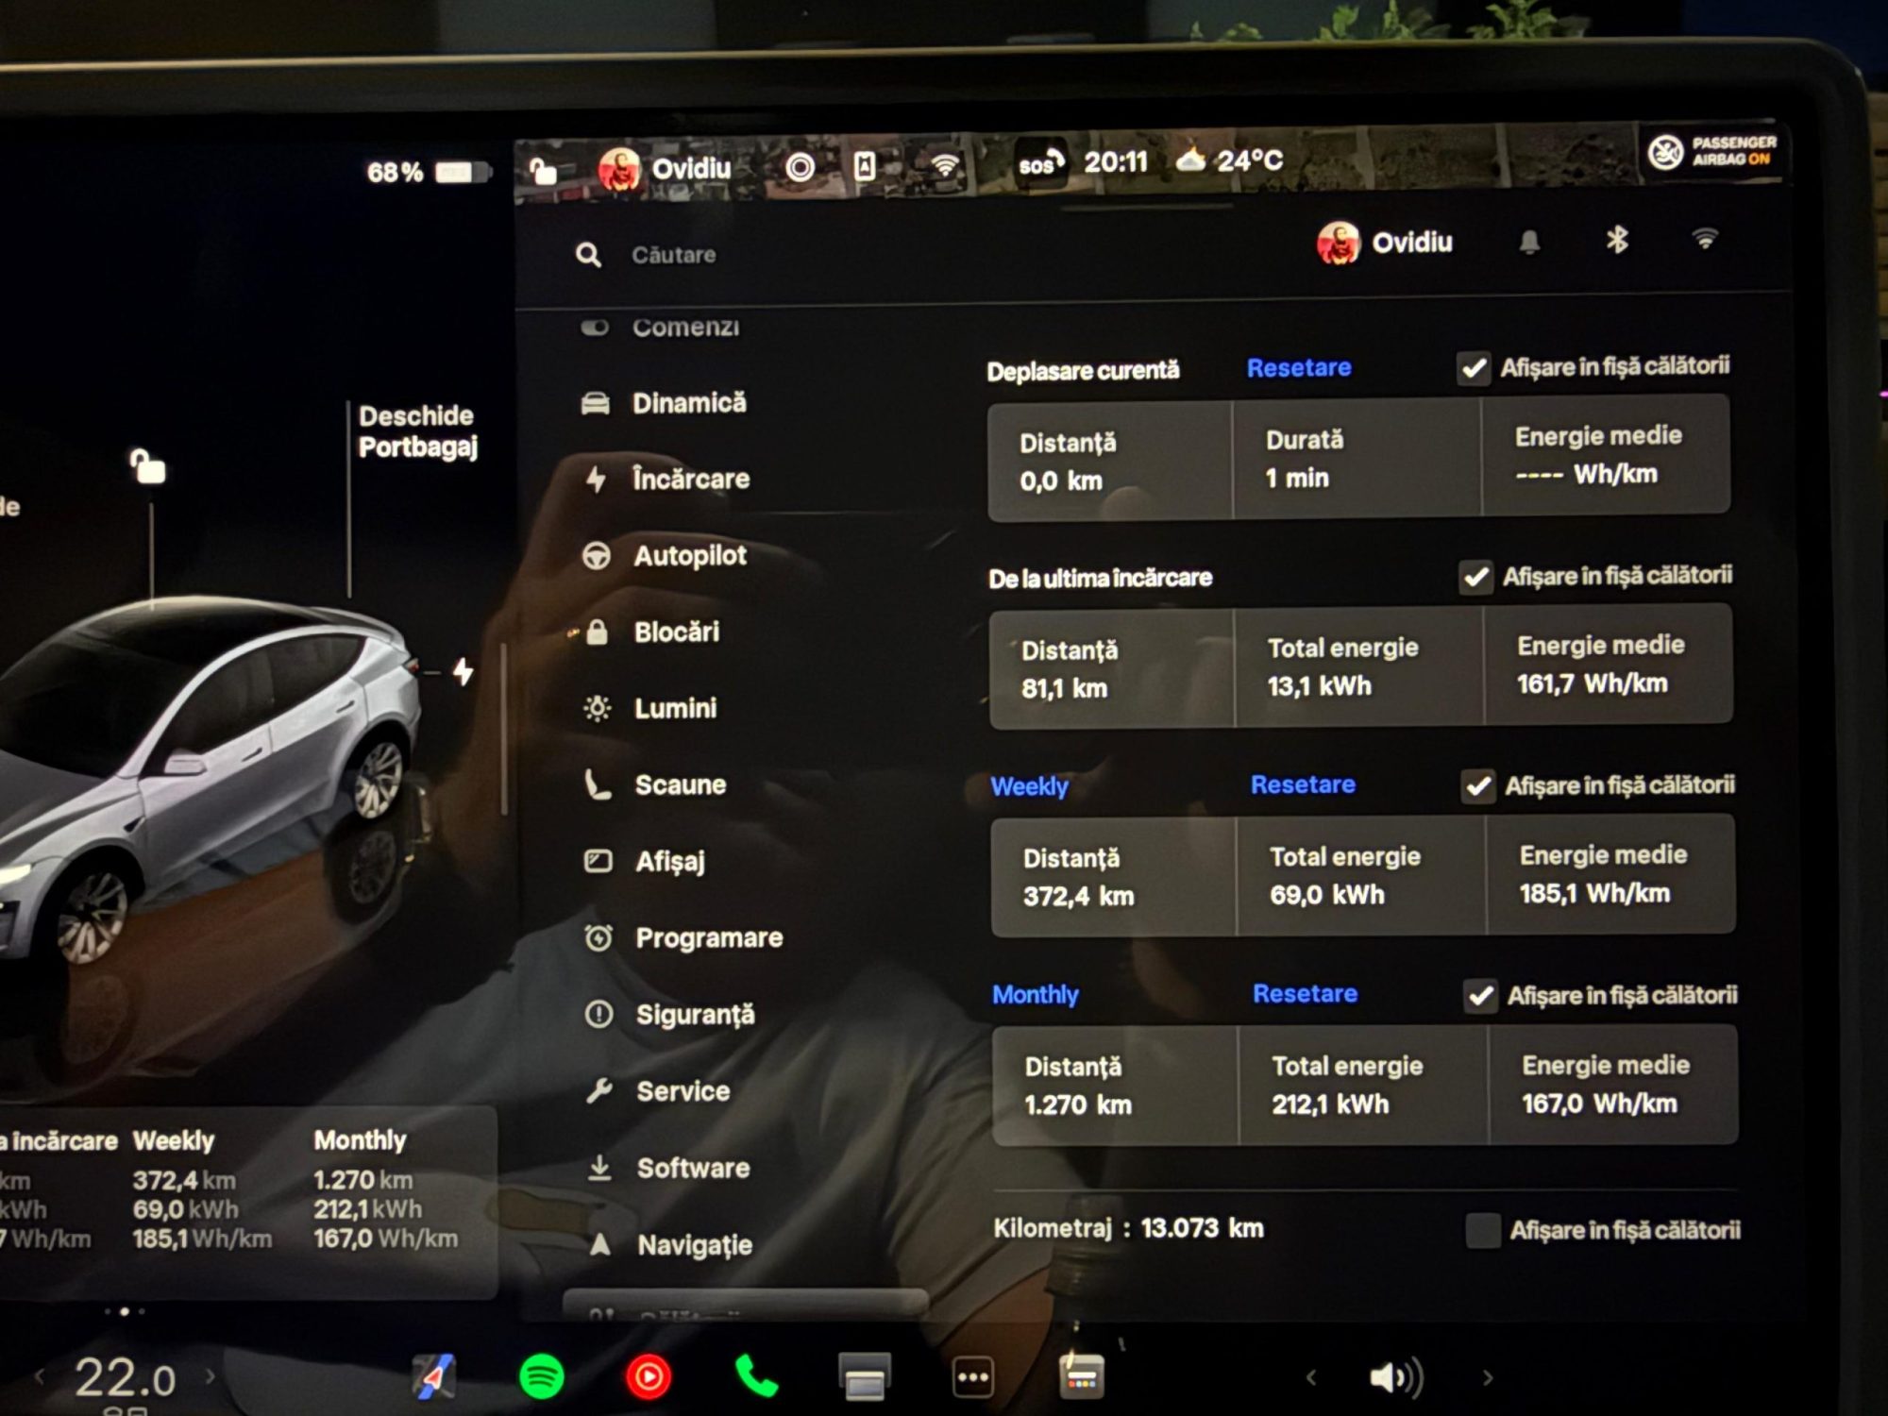Image resolution: width=1888 pixels, height=1416 pixels.
Task: Tap the 24°C weather indicator
Action: pyautogui.click(x=1229, y=160)
